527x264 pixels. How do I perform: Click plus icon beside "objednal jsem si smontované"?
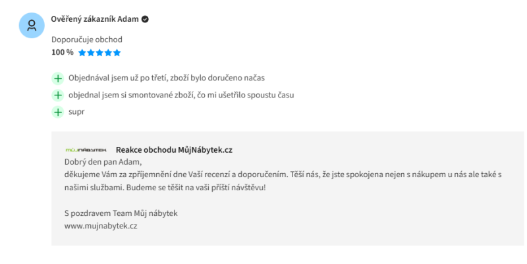[58, 95]
